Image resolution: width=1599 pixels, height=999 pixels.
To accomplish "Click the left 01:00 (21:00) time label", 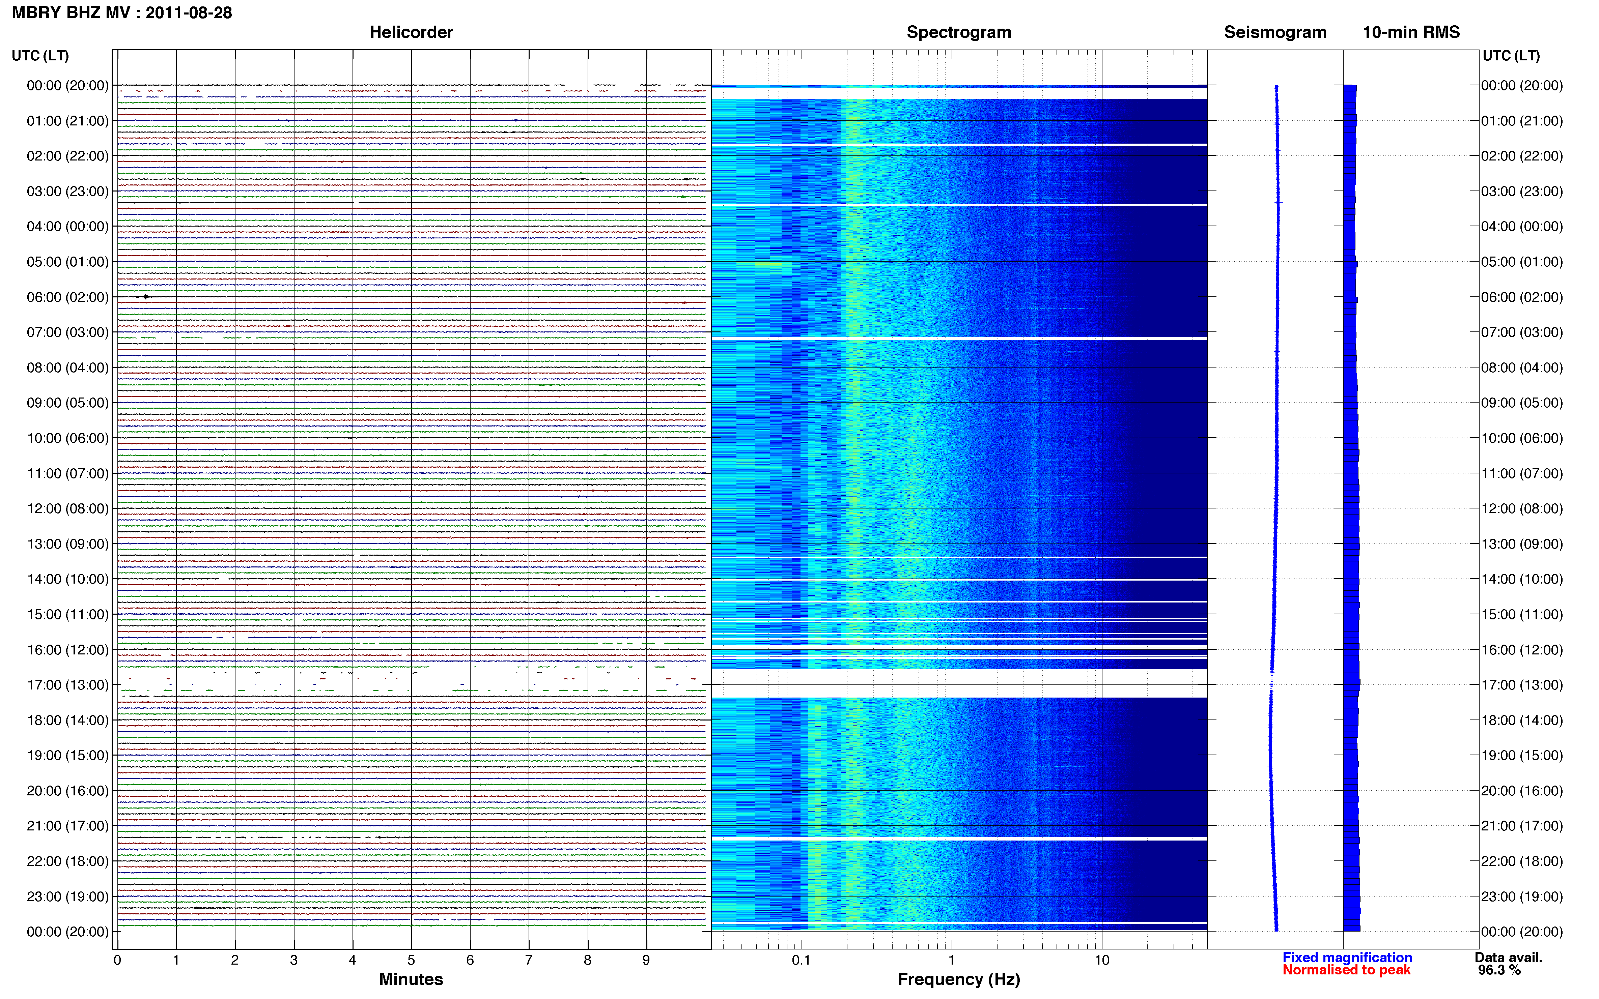I will point(67,121).
